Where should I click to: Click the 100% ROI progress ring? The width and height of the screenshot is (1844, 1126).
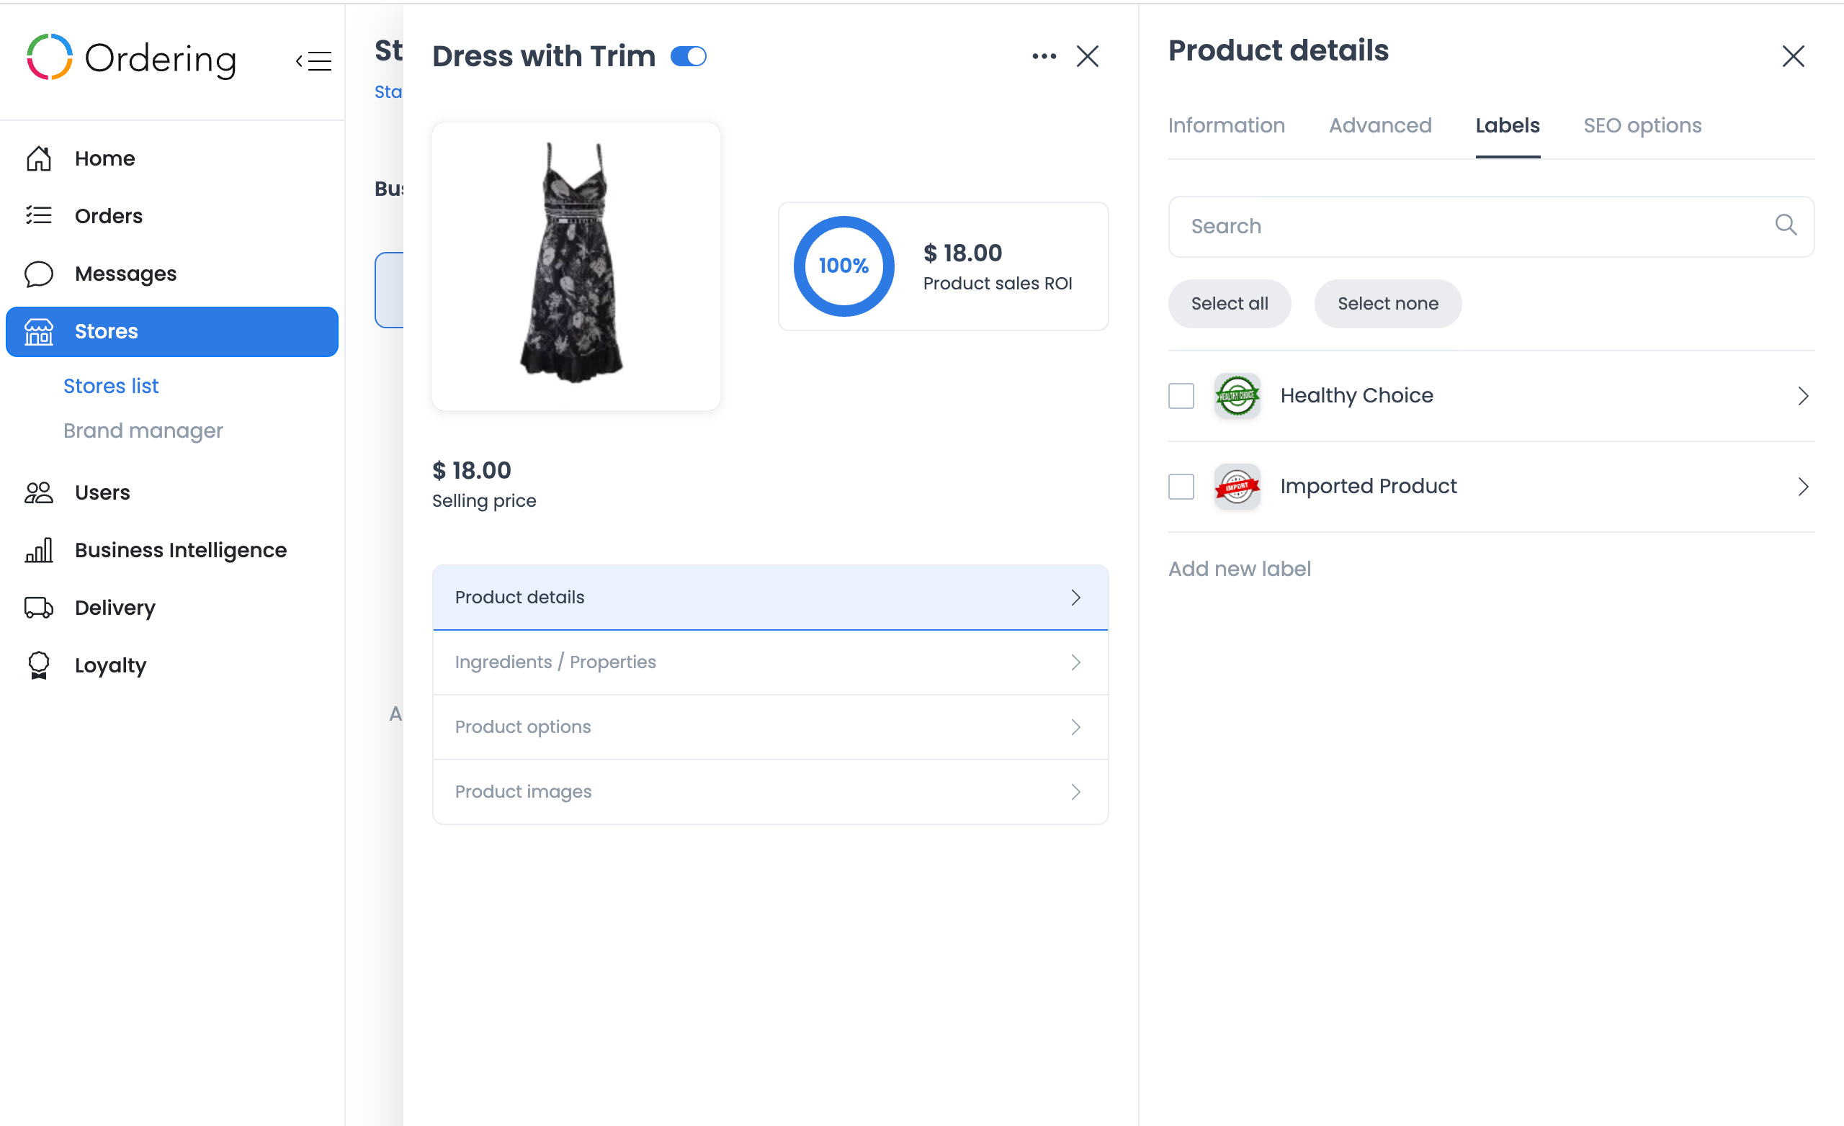click(843, 266)
